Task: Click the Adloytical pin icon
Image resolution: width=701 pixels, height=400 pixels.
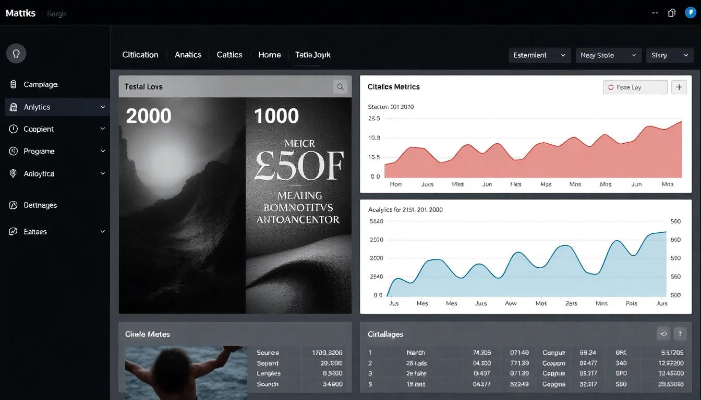Action: (14, 173)
